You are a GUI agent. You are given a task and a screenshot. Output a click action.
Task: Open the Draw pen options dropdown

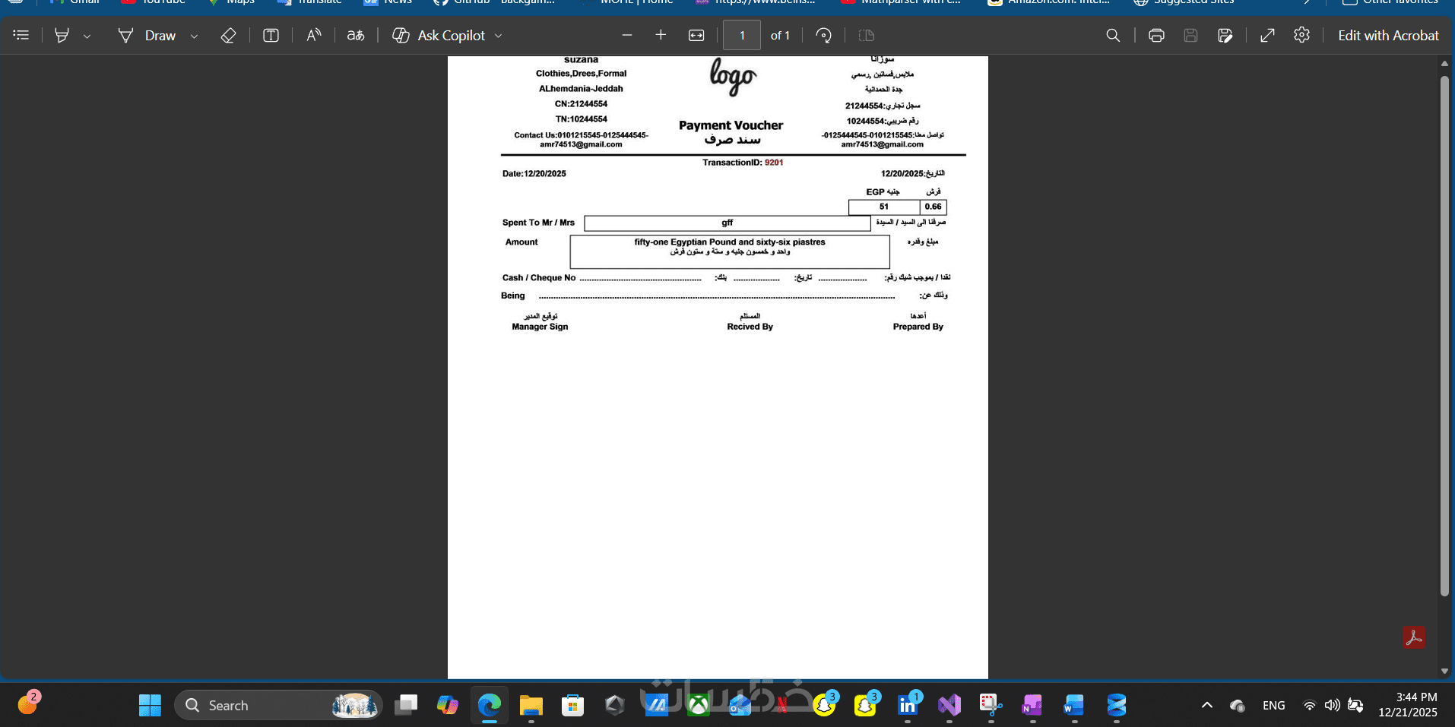194,36
